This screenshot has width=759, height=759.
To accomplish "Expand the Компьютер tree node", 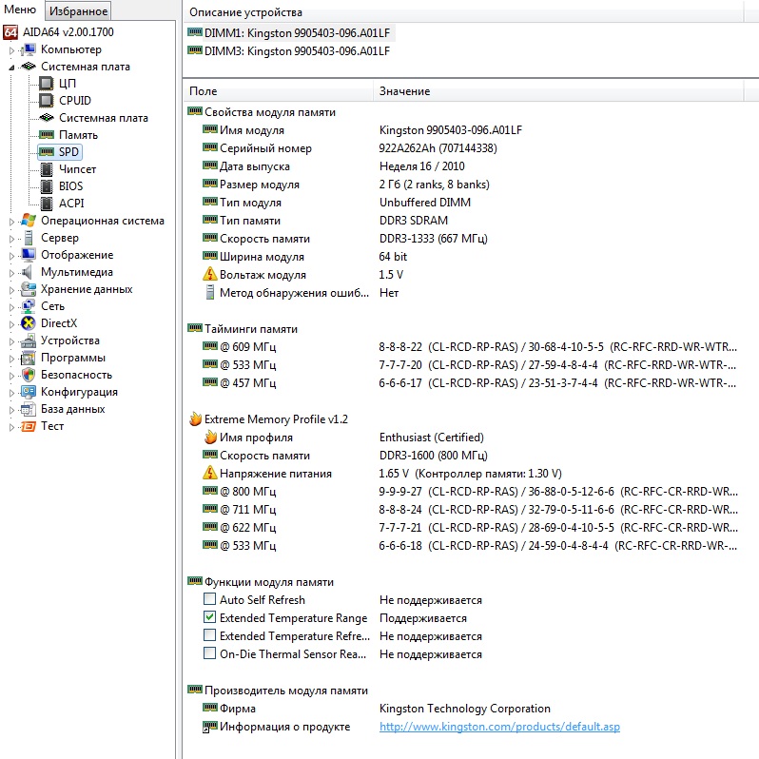I will (11, 50).
